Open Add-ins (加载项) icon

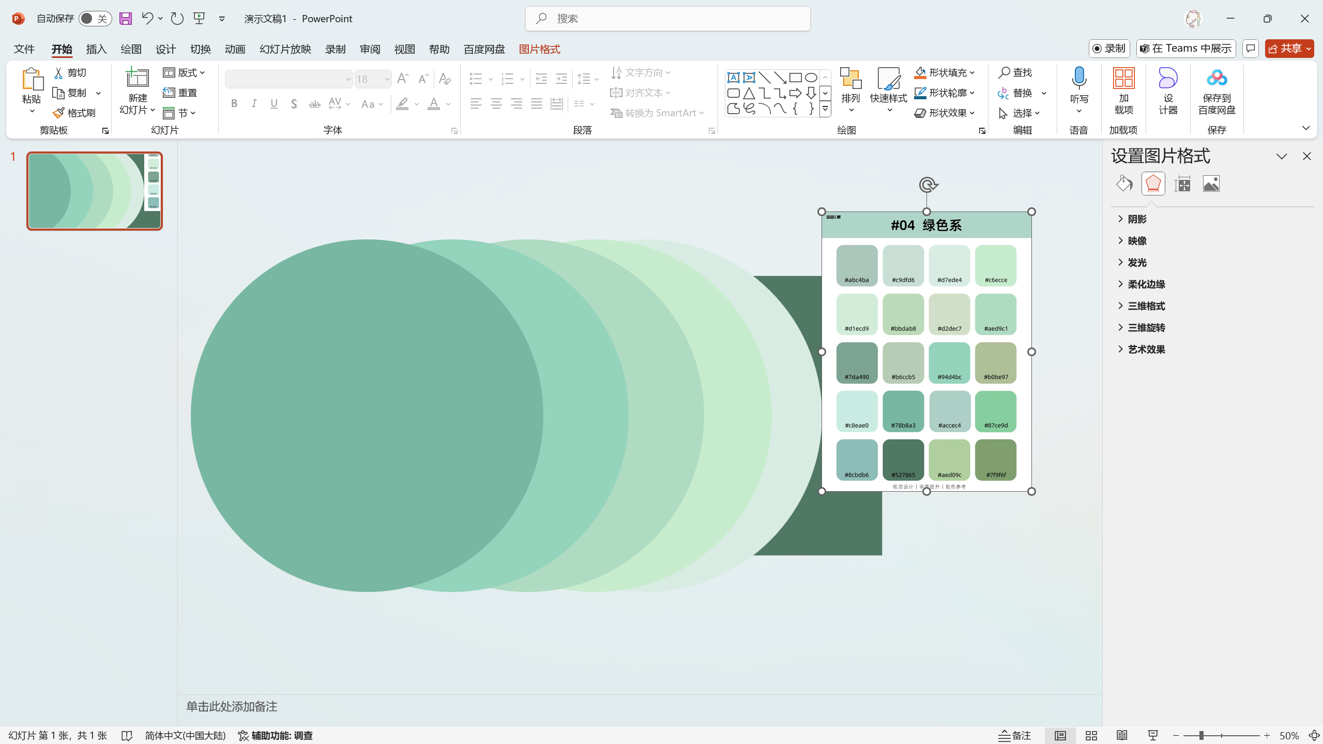point(1123,79)
